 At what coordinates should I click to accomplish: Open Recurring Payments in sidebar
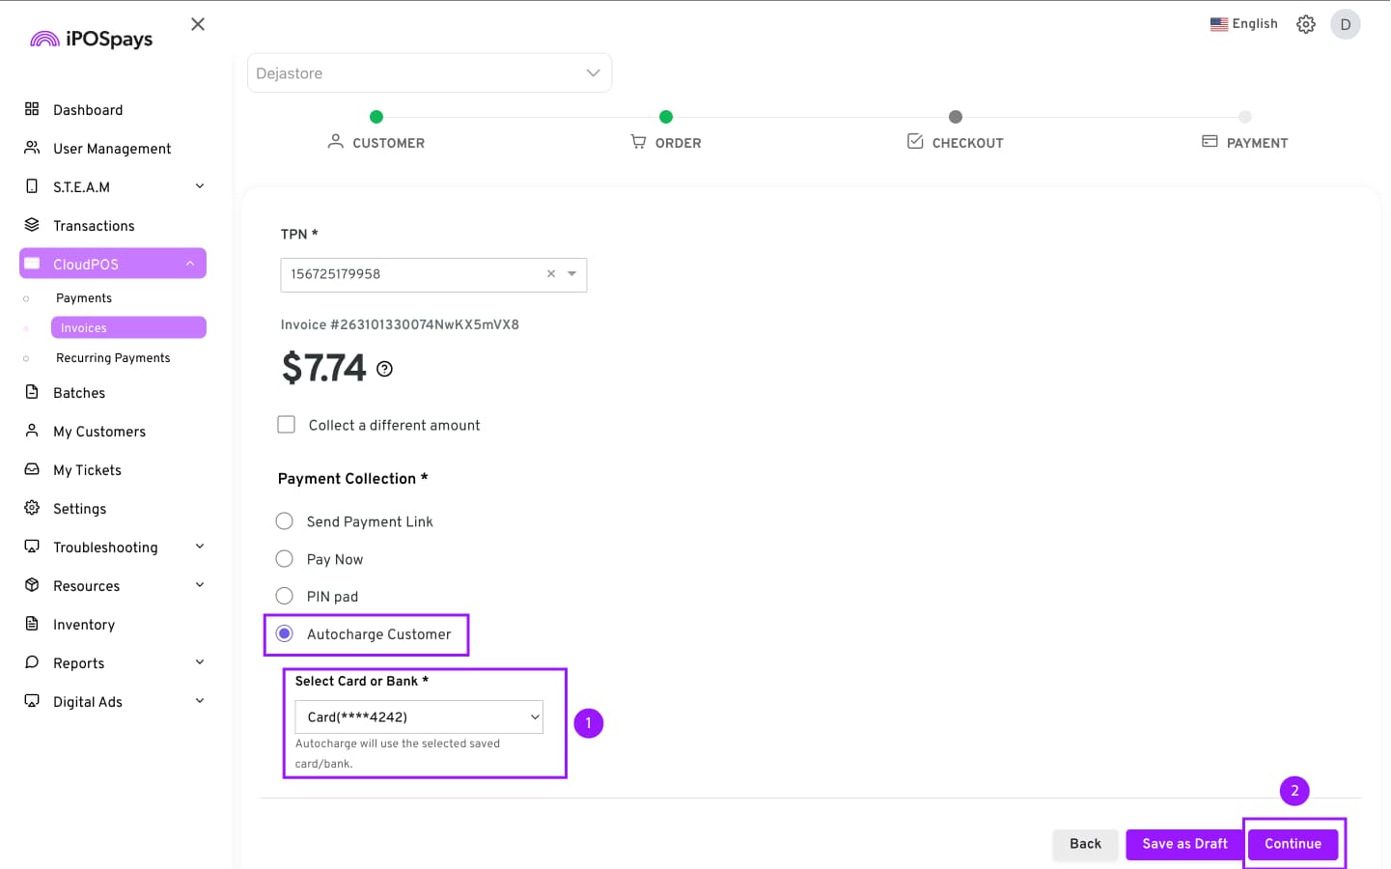(x=113, y=358)
